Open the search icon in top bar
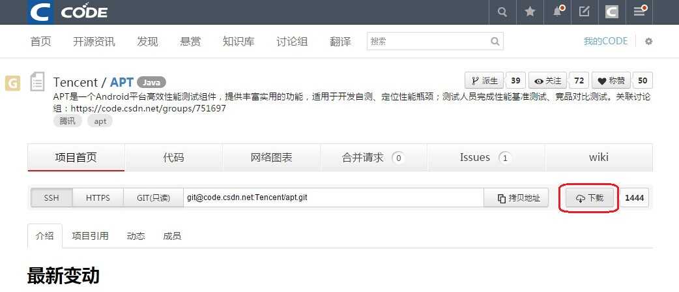679x292 pixels. point(502,12)
